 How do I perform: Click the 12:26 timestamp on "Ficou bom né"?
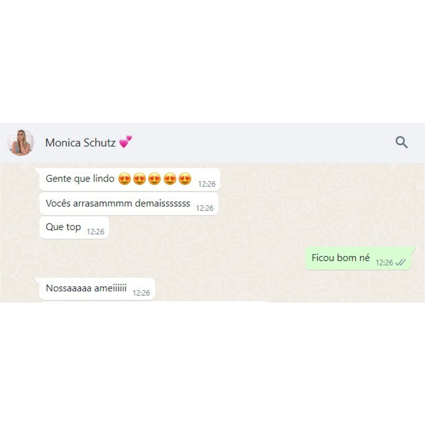pos(384,262)
